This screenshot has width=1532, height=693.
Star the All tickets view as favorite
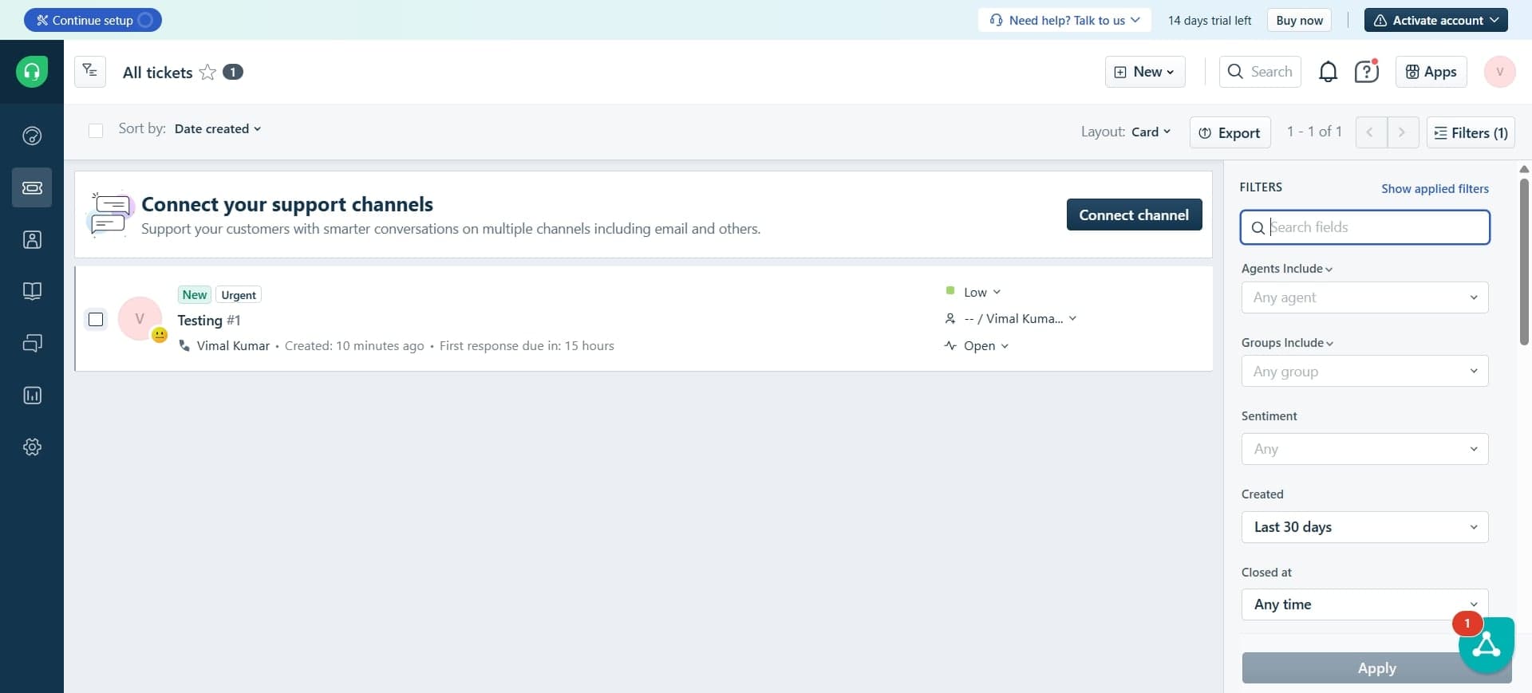[x=207, y=73]
